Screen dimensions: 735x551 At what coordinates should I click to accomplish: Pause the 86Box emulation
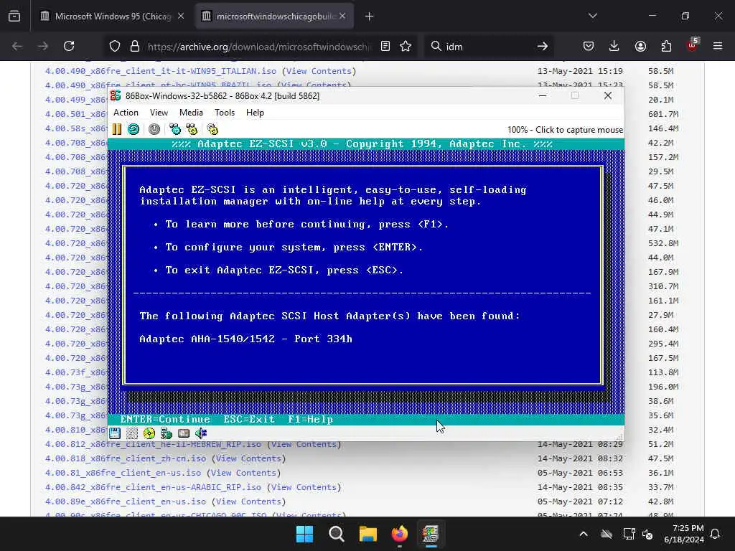117,129
